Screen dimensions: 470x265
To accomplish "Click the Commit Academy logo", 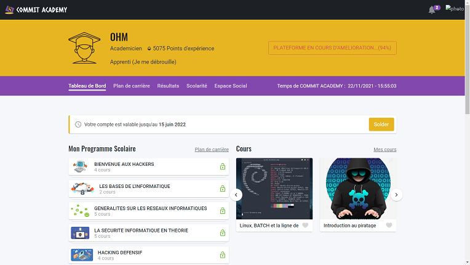I will point(36,10).
